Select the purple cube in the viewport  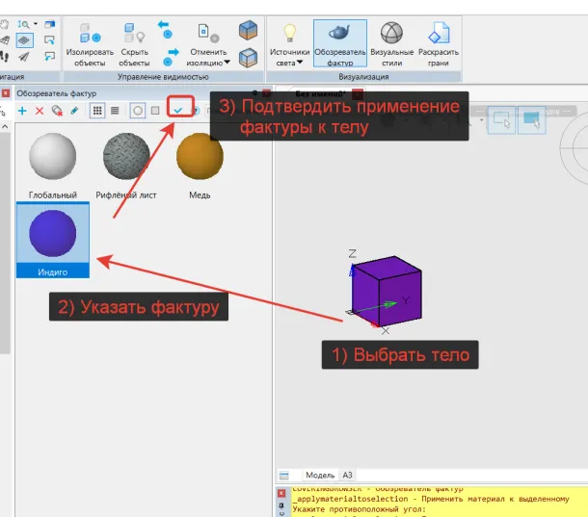[x=386, y=286]
